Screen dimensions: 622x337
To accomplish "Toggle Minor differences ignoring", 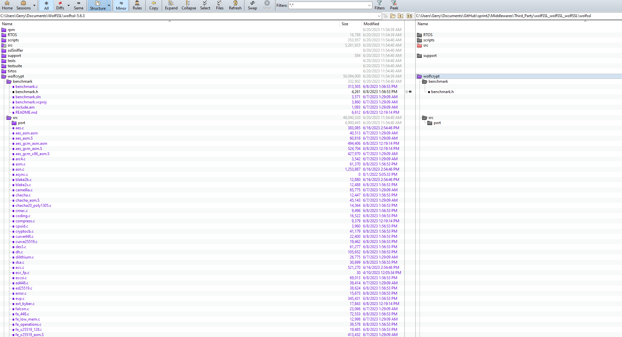I will pos(121,5).
